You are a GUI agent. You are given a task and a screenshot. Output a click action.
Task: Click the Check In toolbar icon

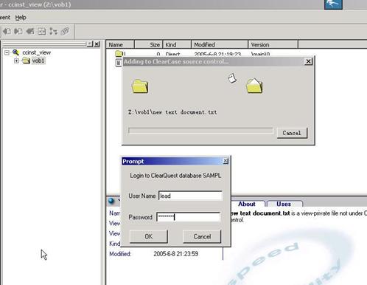[18, 32]
